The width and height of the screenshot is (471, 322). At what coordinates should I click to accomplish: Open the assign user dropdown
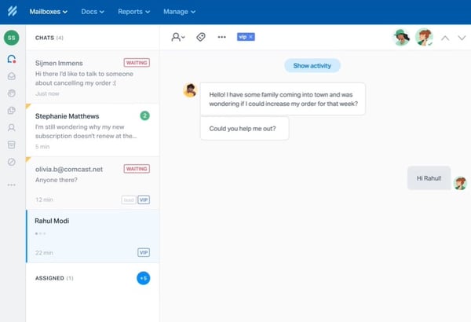click(178, 37)
